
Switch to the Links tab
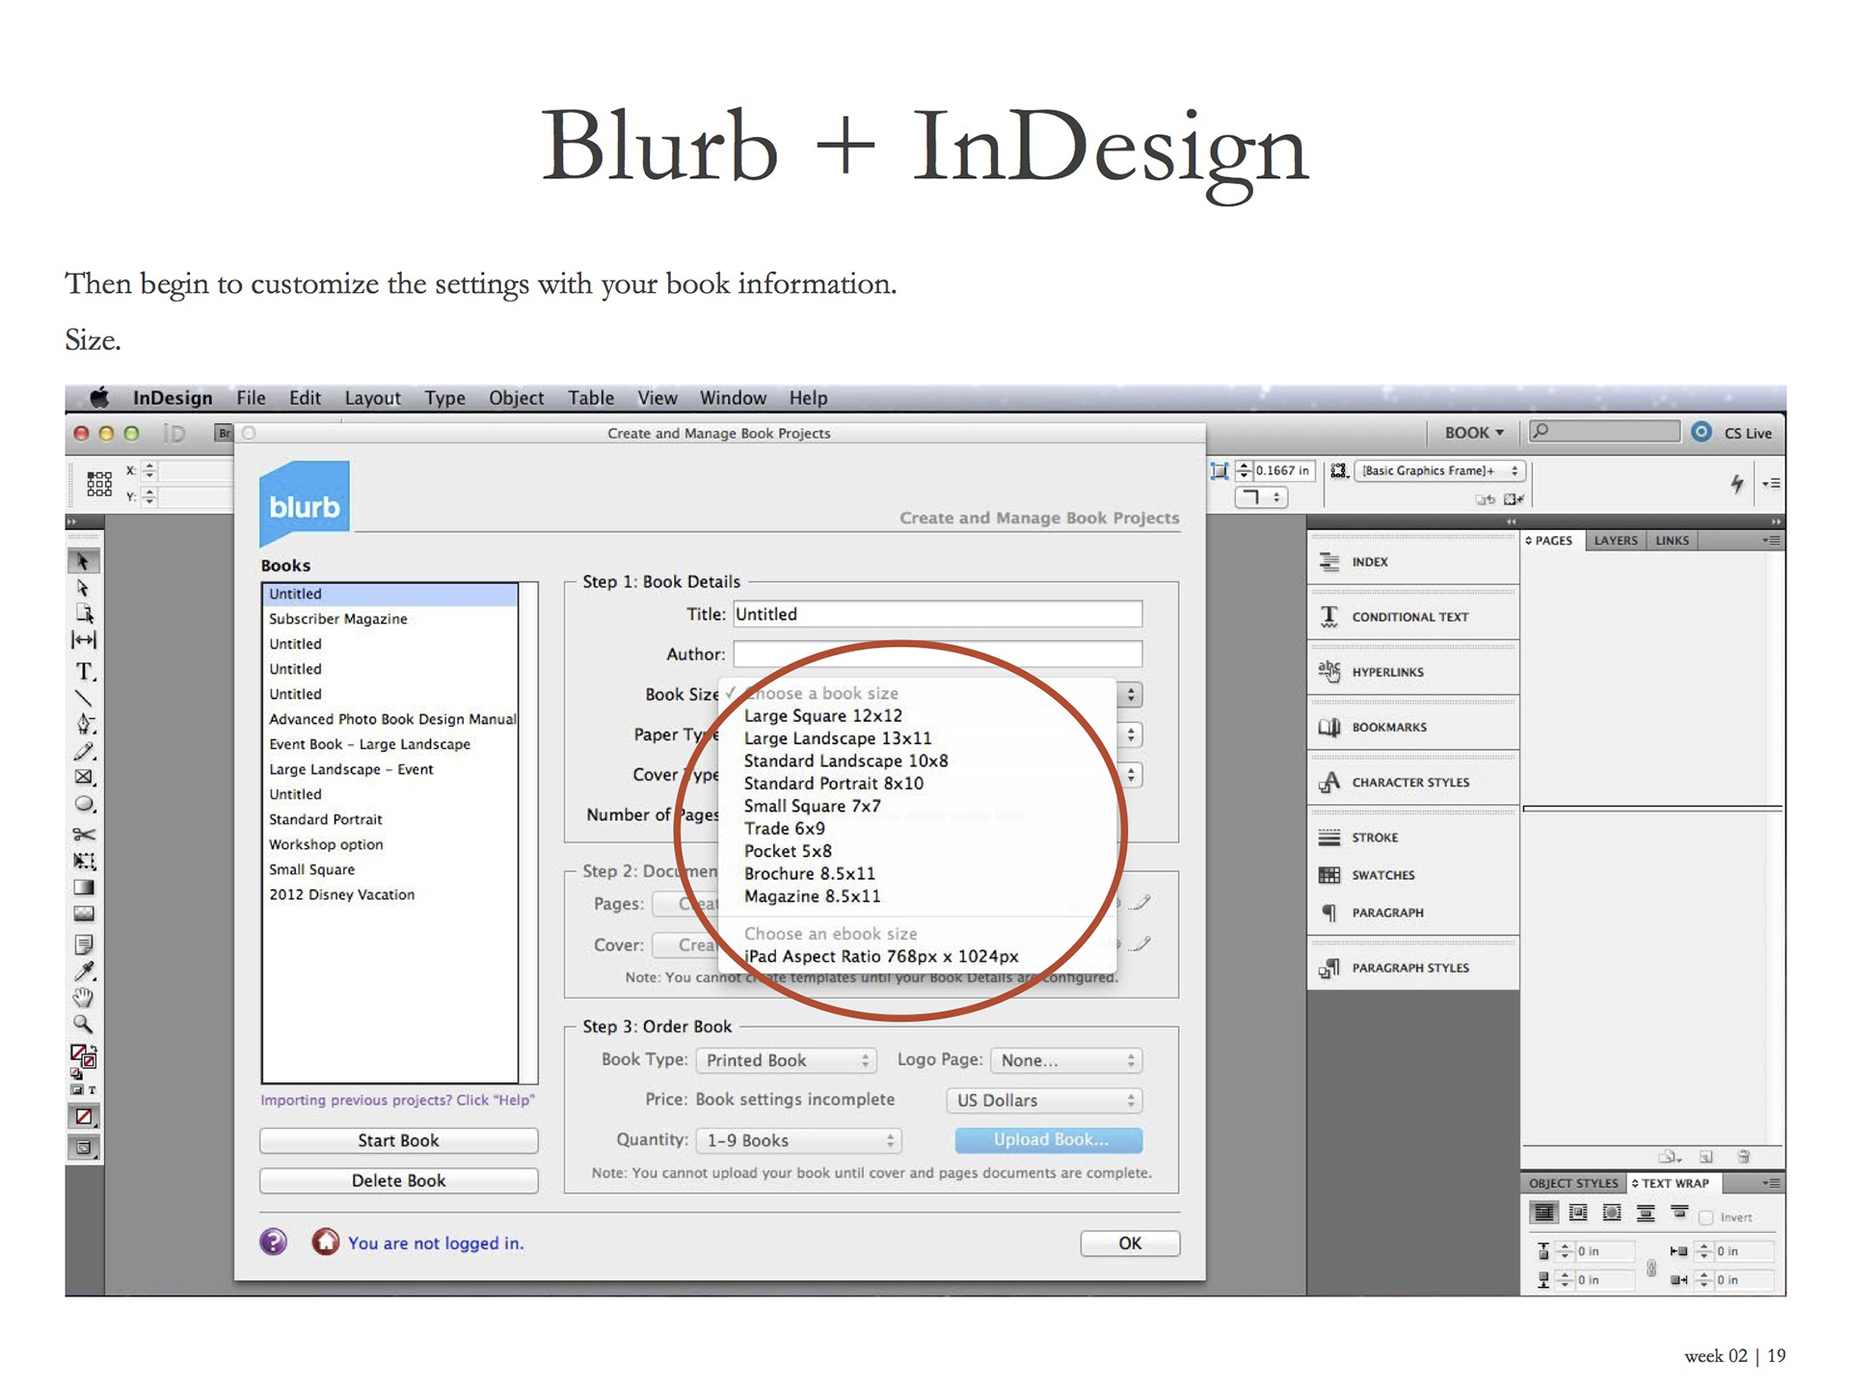[x=1672, y=540]
